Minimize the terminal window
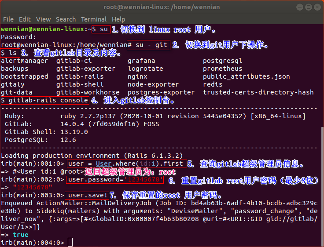 pyautogui.click(x=300, y=7)
